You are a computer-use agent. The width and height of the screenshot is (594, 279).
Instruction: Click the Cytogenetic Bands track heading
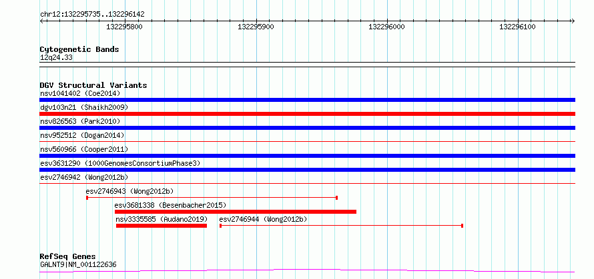[x=79, y=49]
